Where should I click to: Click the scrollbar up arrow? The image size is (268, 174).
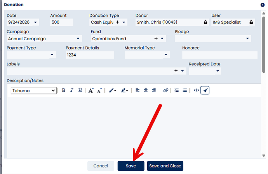click(x=264, y=13)
